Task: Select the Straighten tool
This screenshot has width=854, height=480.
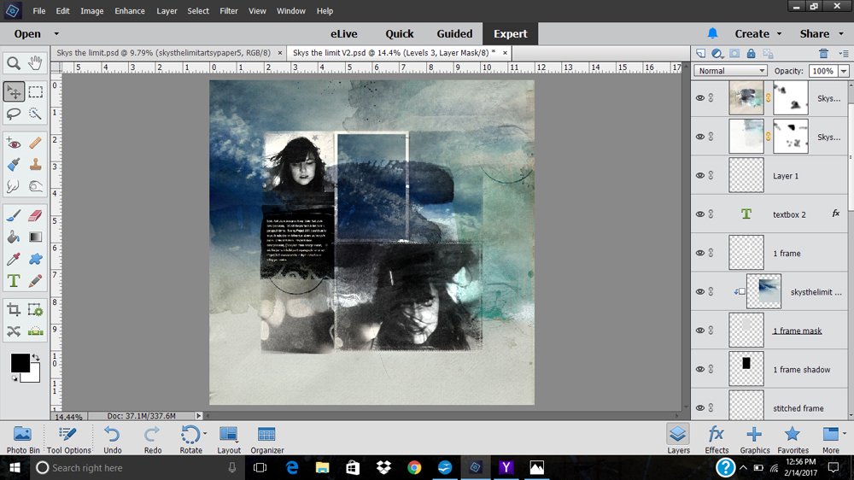Action: coord(35,331)
